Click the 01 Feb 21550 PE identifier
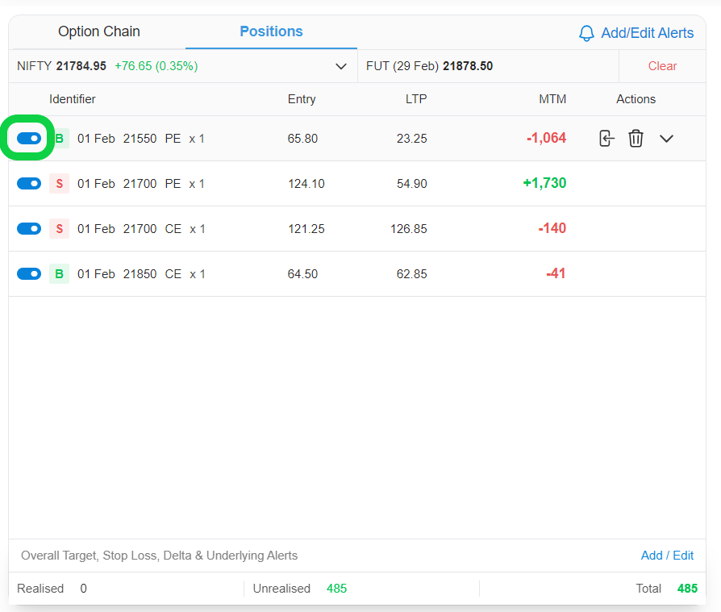 (140, 139)
